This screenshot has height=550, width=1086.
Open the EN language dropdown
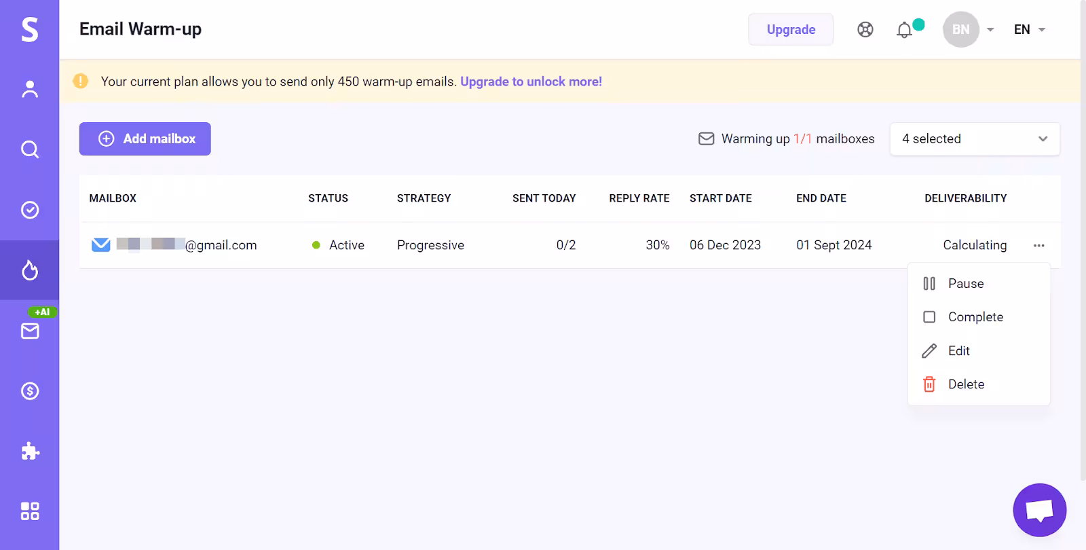(1029, 29)
